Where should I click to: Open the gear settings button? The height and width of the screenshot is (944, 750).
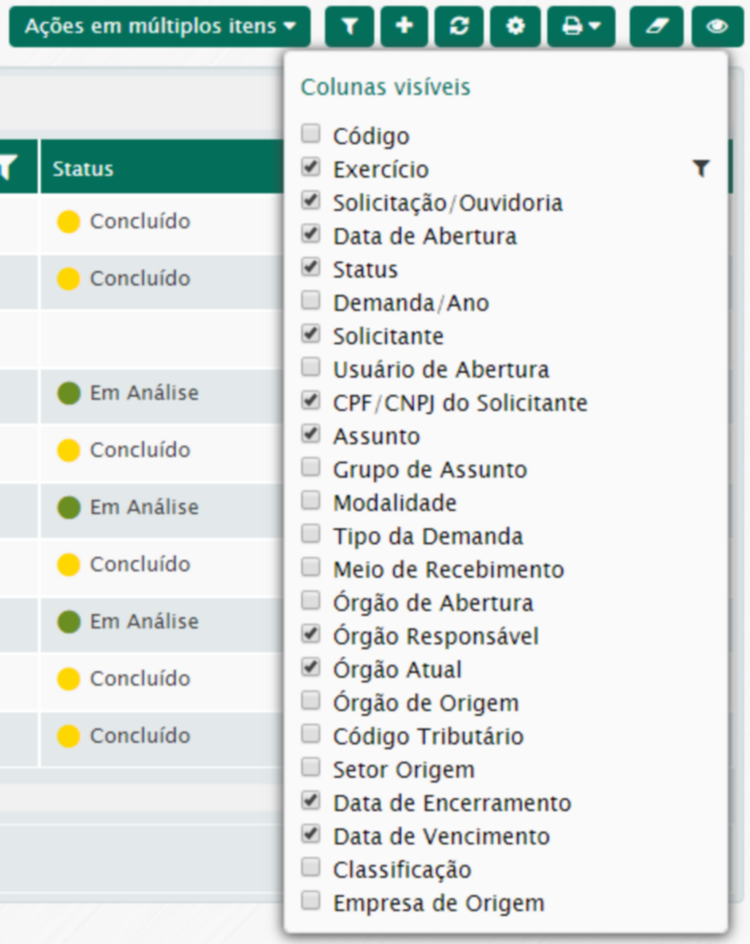coord(515,26)
